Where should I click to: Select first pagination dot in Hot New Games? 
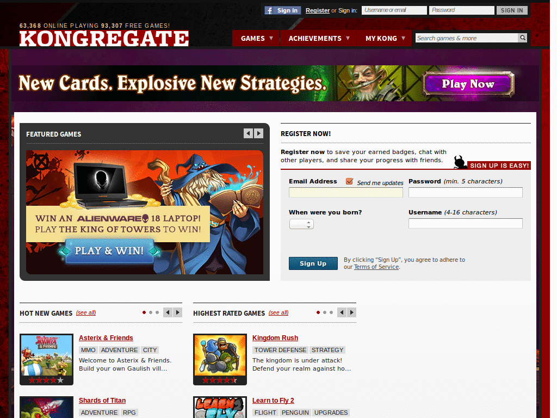pos(144,312)
